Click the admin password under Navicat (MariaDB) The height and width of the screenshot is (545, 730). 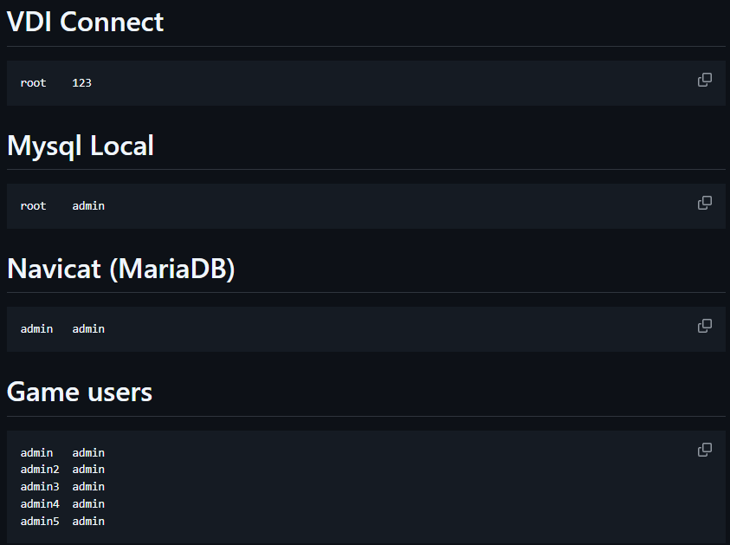point(88,329)
